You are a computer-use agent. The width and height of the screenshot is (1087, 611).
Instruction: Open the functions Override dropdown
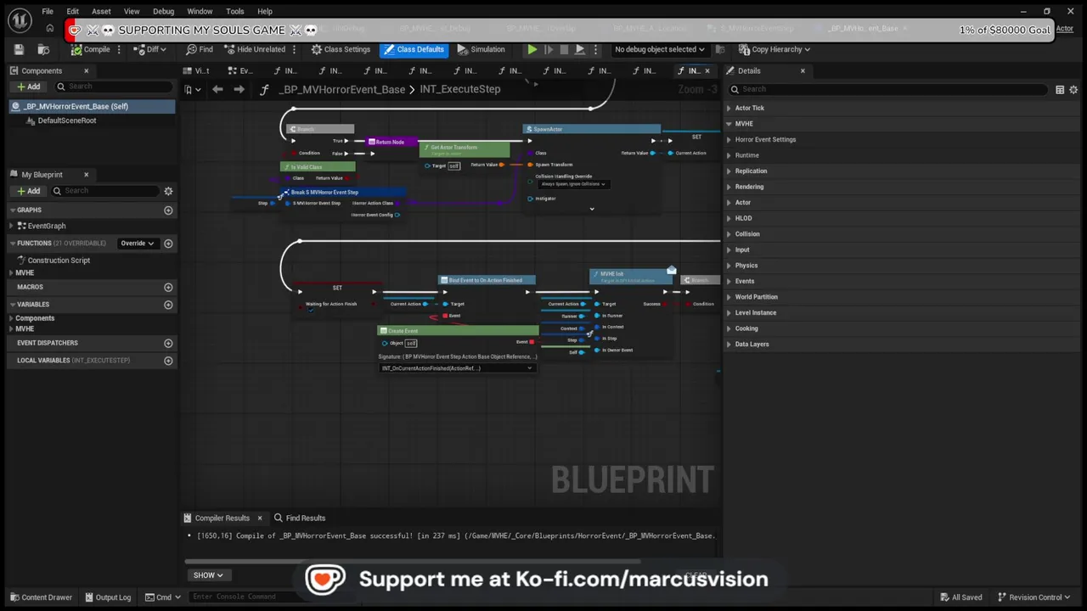point(137,244)
